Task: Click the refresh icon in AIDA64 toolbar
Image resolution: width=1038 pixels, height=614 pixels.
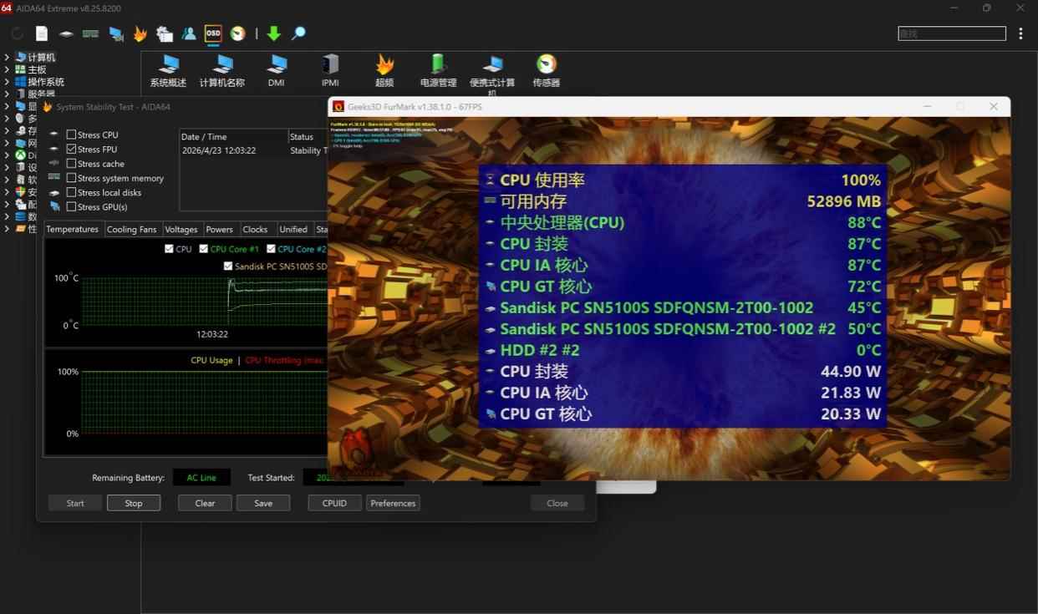Action: tap(17, 34)
